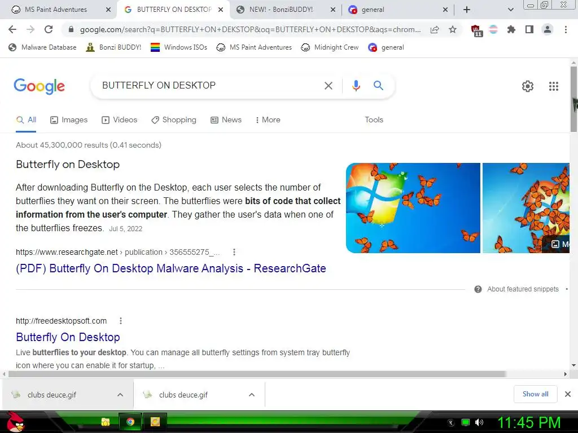Open Malware Database bookmark
The width and height of the screenshot is (578, 433).
pos(42,47)
